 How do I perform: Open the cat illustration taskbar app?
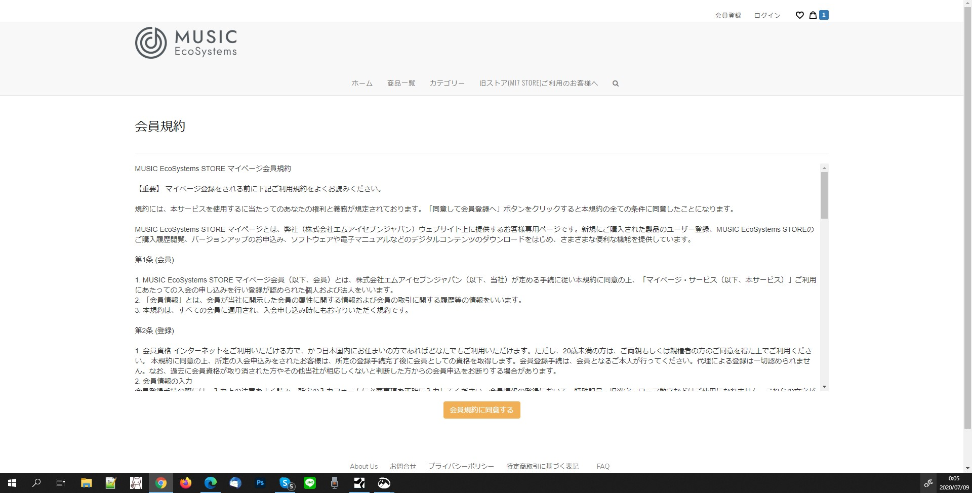pos(136,483)
